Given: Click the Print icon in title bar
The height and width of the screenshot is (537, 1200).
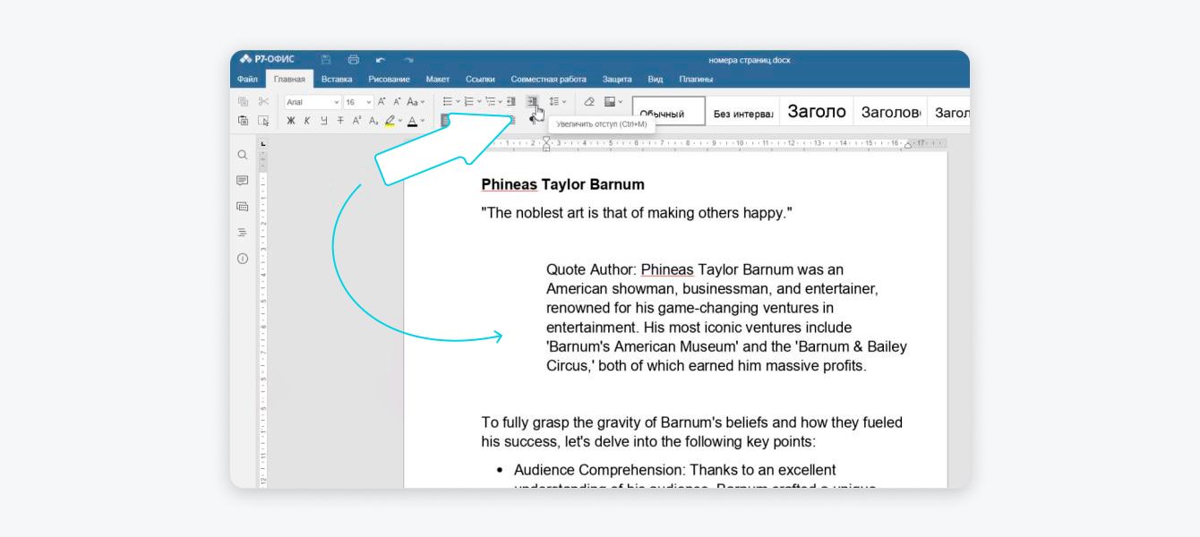Looking at the screenshot, I should tap(353, 60).
